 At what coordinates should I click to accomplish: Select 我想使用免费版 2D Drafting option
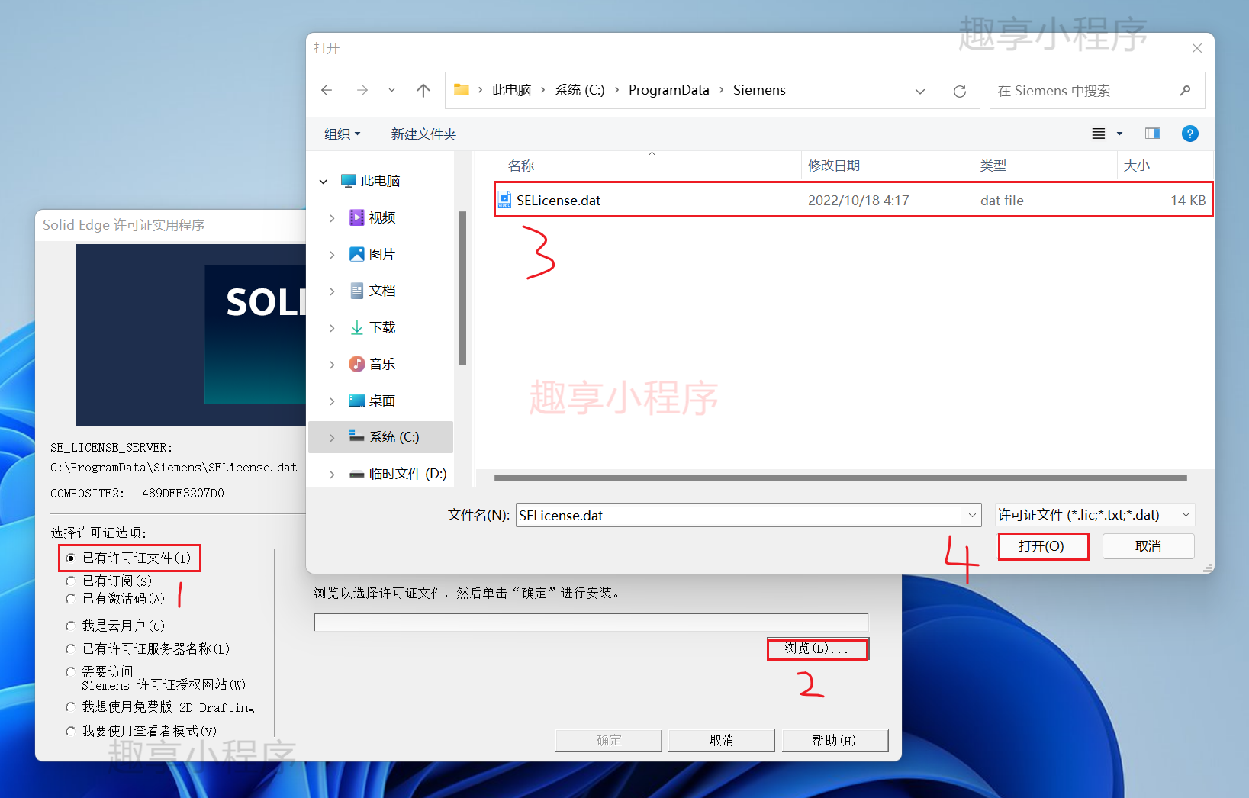[70, 707]
